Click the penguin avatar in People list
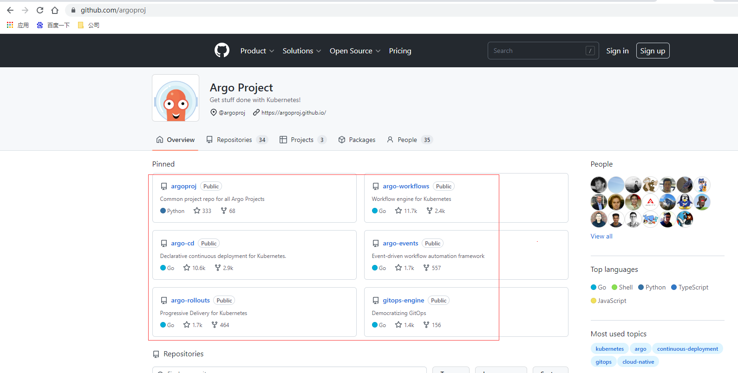 pyautogui.click(x=685, y=202)
